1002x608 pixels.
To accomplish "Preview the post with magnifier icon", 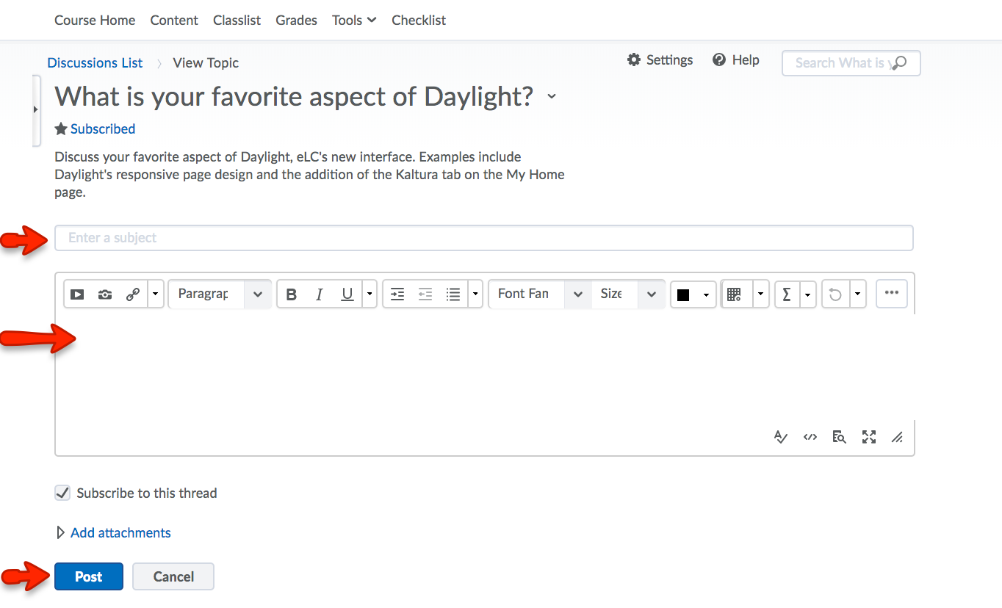I will (x=839, y=437).
